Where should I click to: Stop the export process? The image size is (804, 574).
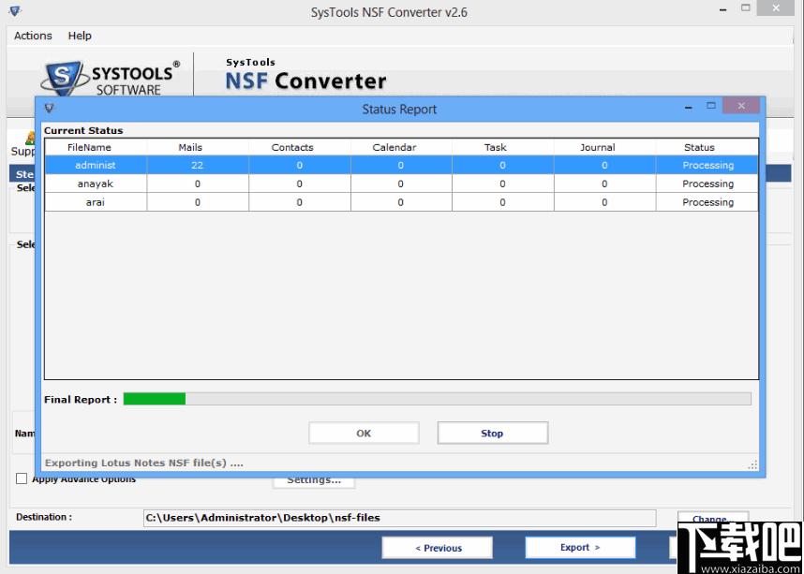[x=492, y=433]
